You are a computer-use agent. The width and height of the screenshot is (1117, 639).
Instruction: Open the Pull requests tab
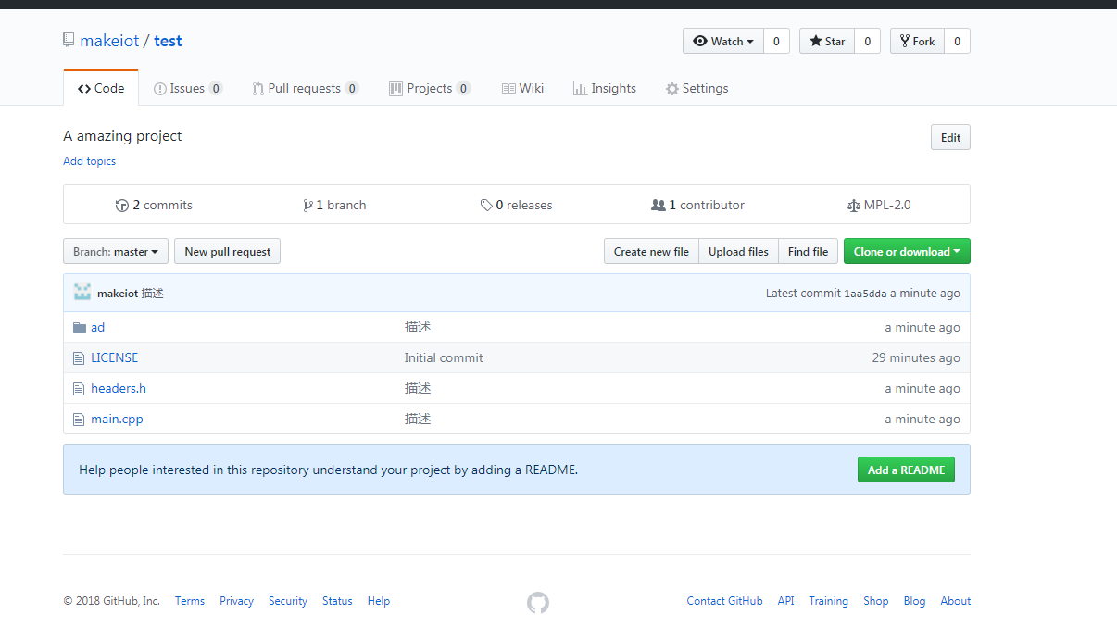coord(305,89)
